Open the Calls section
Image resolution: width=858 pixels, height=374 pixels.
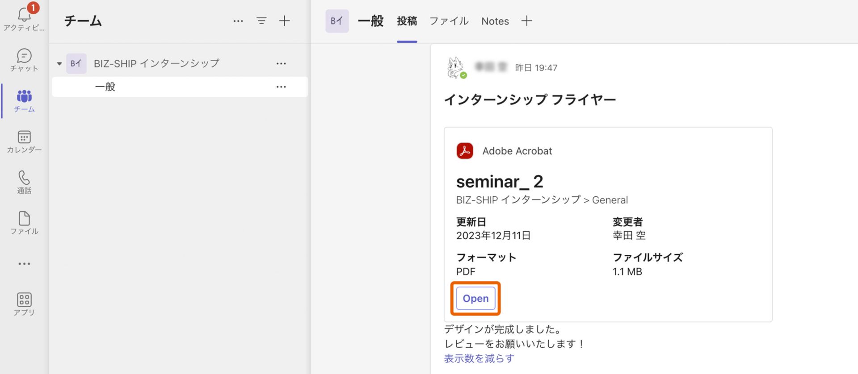pyautogui.click(x=24, y=182)
